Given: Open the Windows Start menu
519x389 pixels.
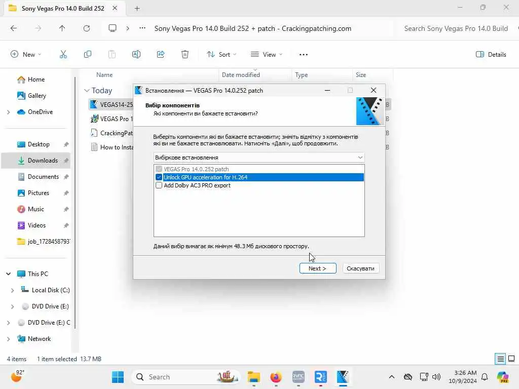Looking at the screenshot, I should pyautogui.click(x=118, y=377).
